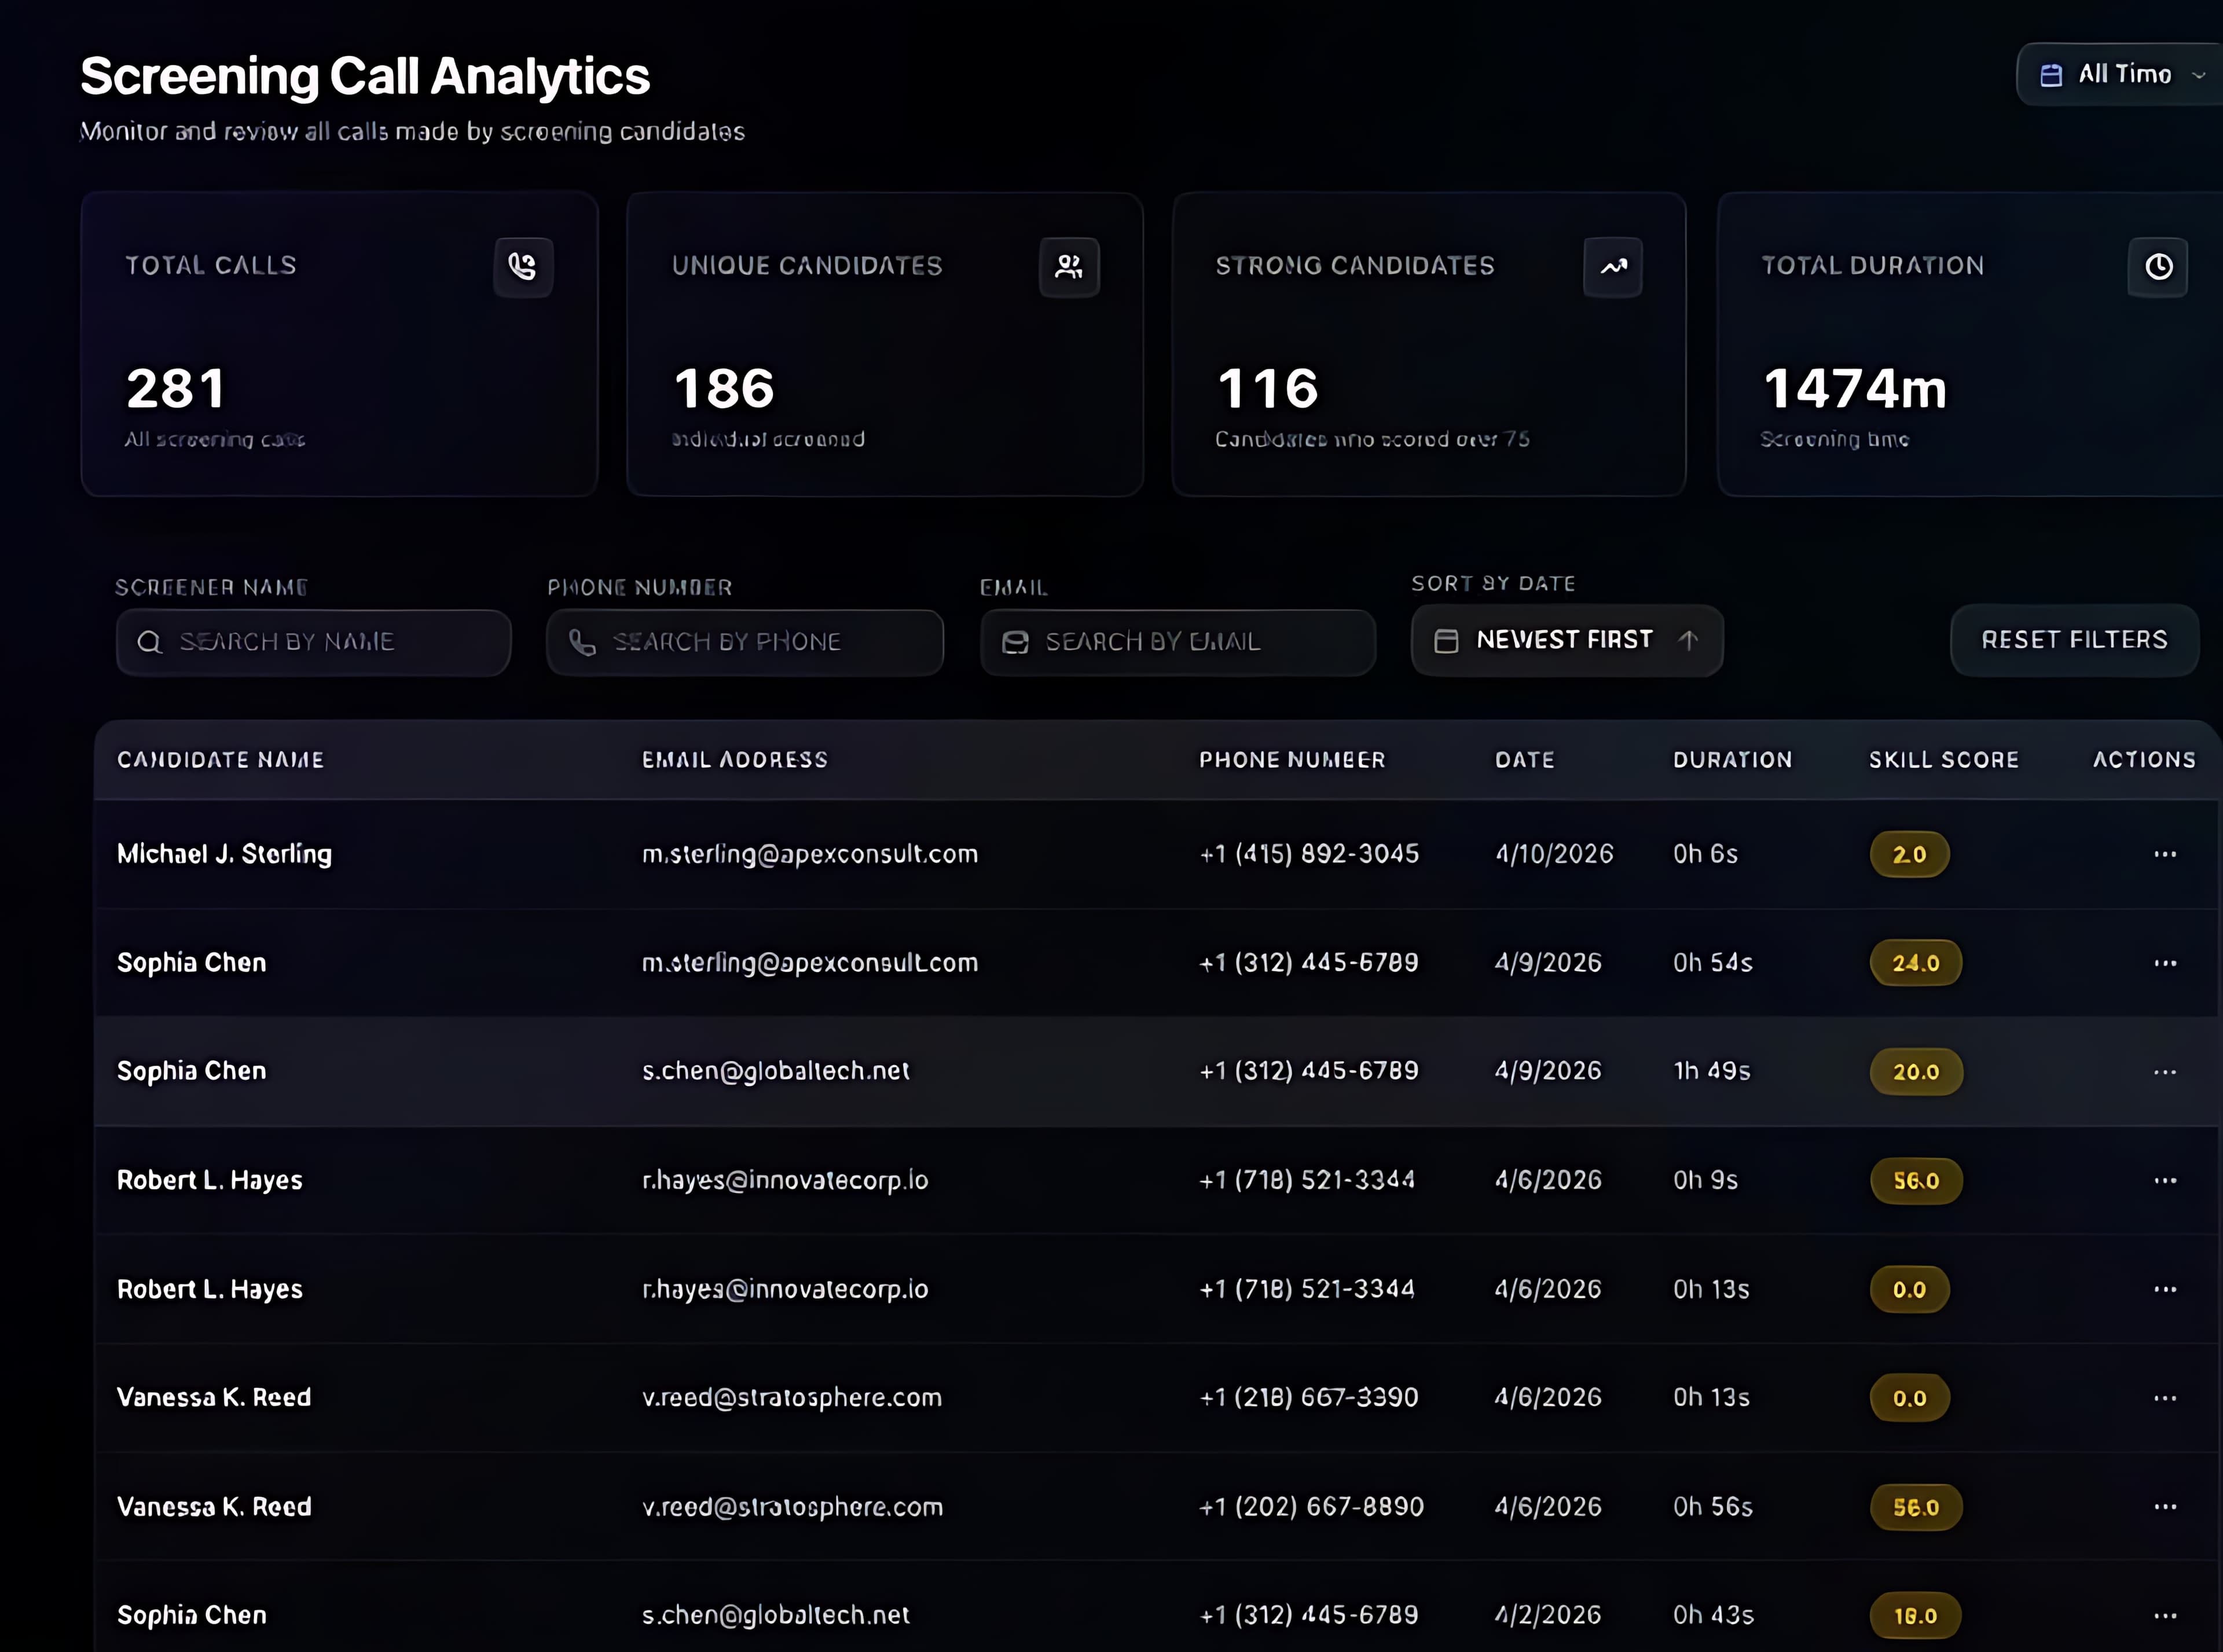2223x1652 pixels.
Task: Click the upward arrow in Newest First sorter
Action: pos(1688,641)
